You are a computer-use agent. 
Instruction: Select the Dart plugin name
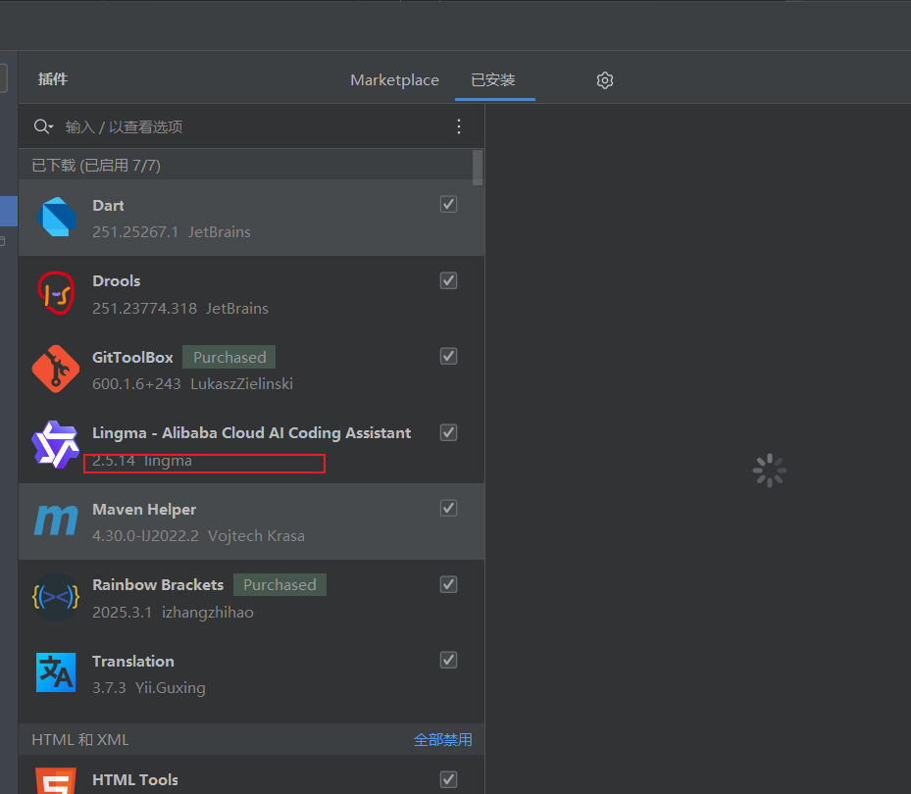(108, 206)
